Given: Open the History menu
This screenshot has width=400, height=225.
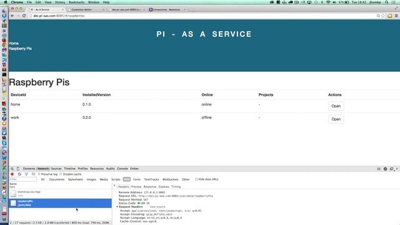Looking at the screenshot, I should tap(60, 2).
